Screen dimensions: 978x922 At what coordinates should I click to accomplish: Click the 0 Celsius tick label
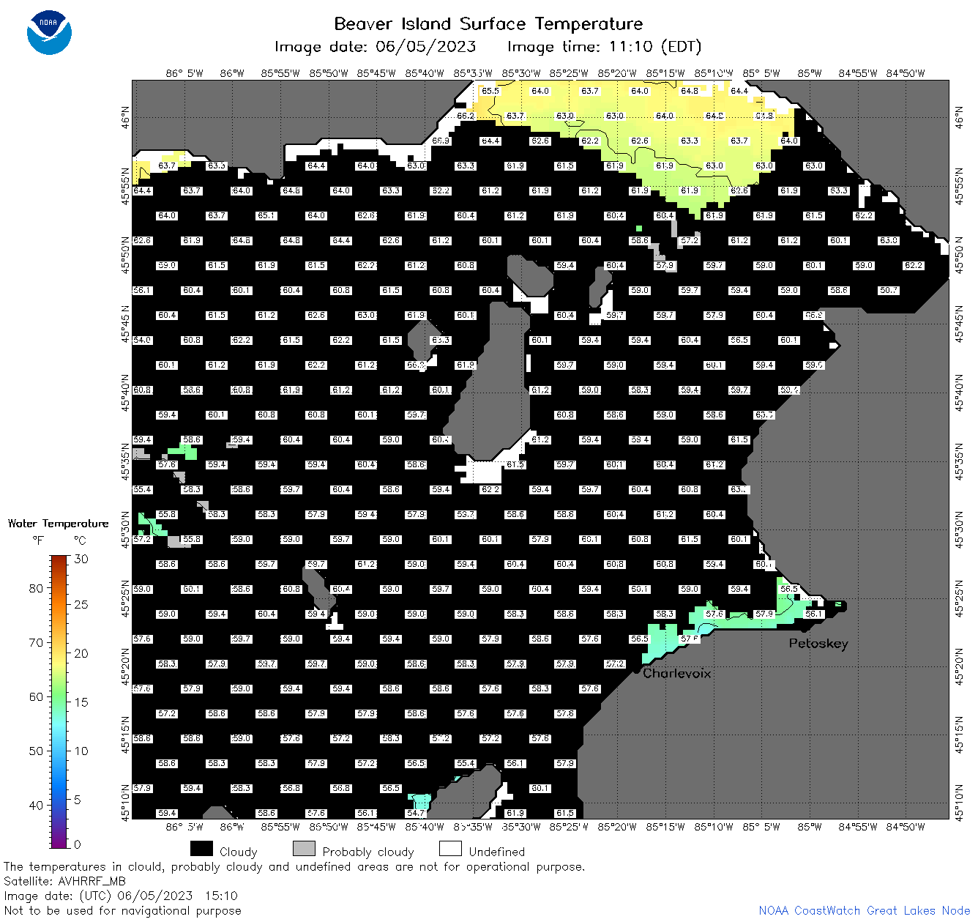click(78, 844)
